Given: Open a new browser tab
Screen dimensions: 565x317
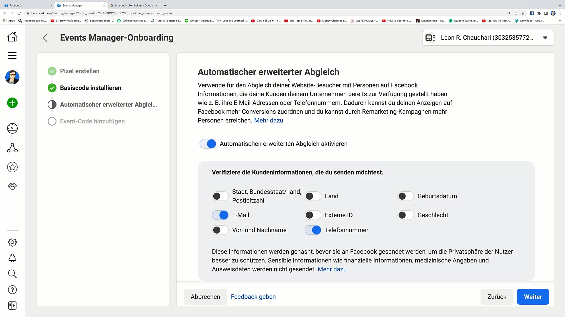Looking at the screenshot, I should pos(165,5).
